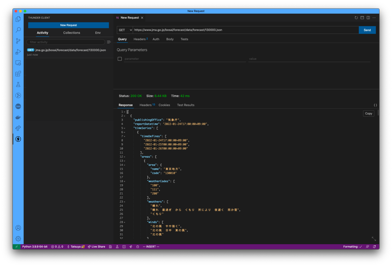The image size is (392, 266).
Task: Open the GET method dropdown
Action: click(x=125, y=30)
